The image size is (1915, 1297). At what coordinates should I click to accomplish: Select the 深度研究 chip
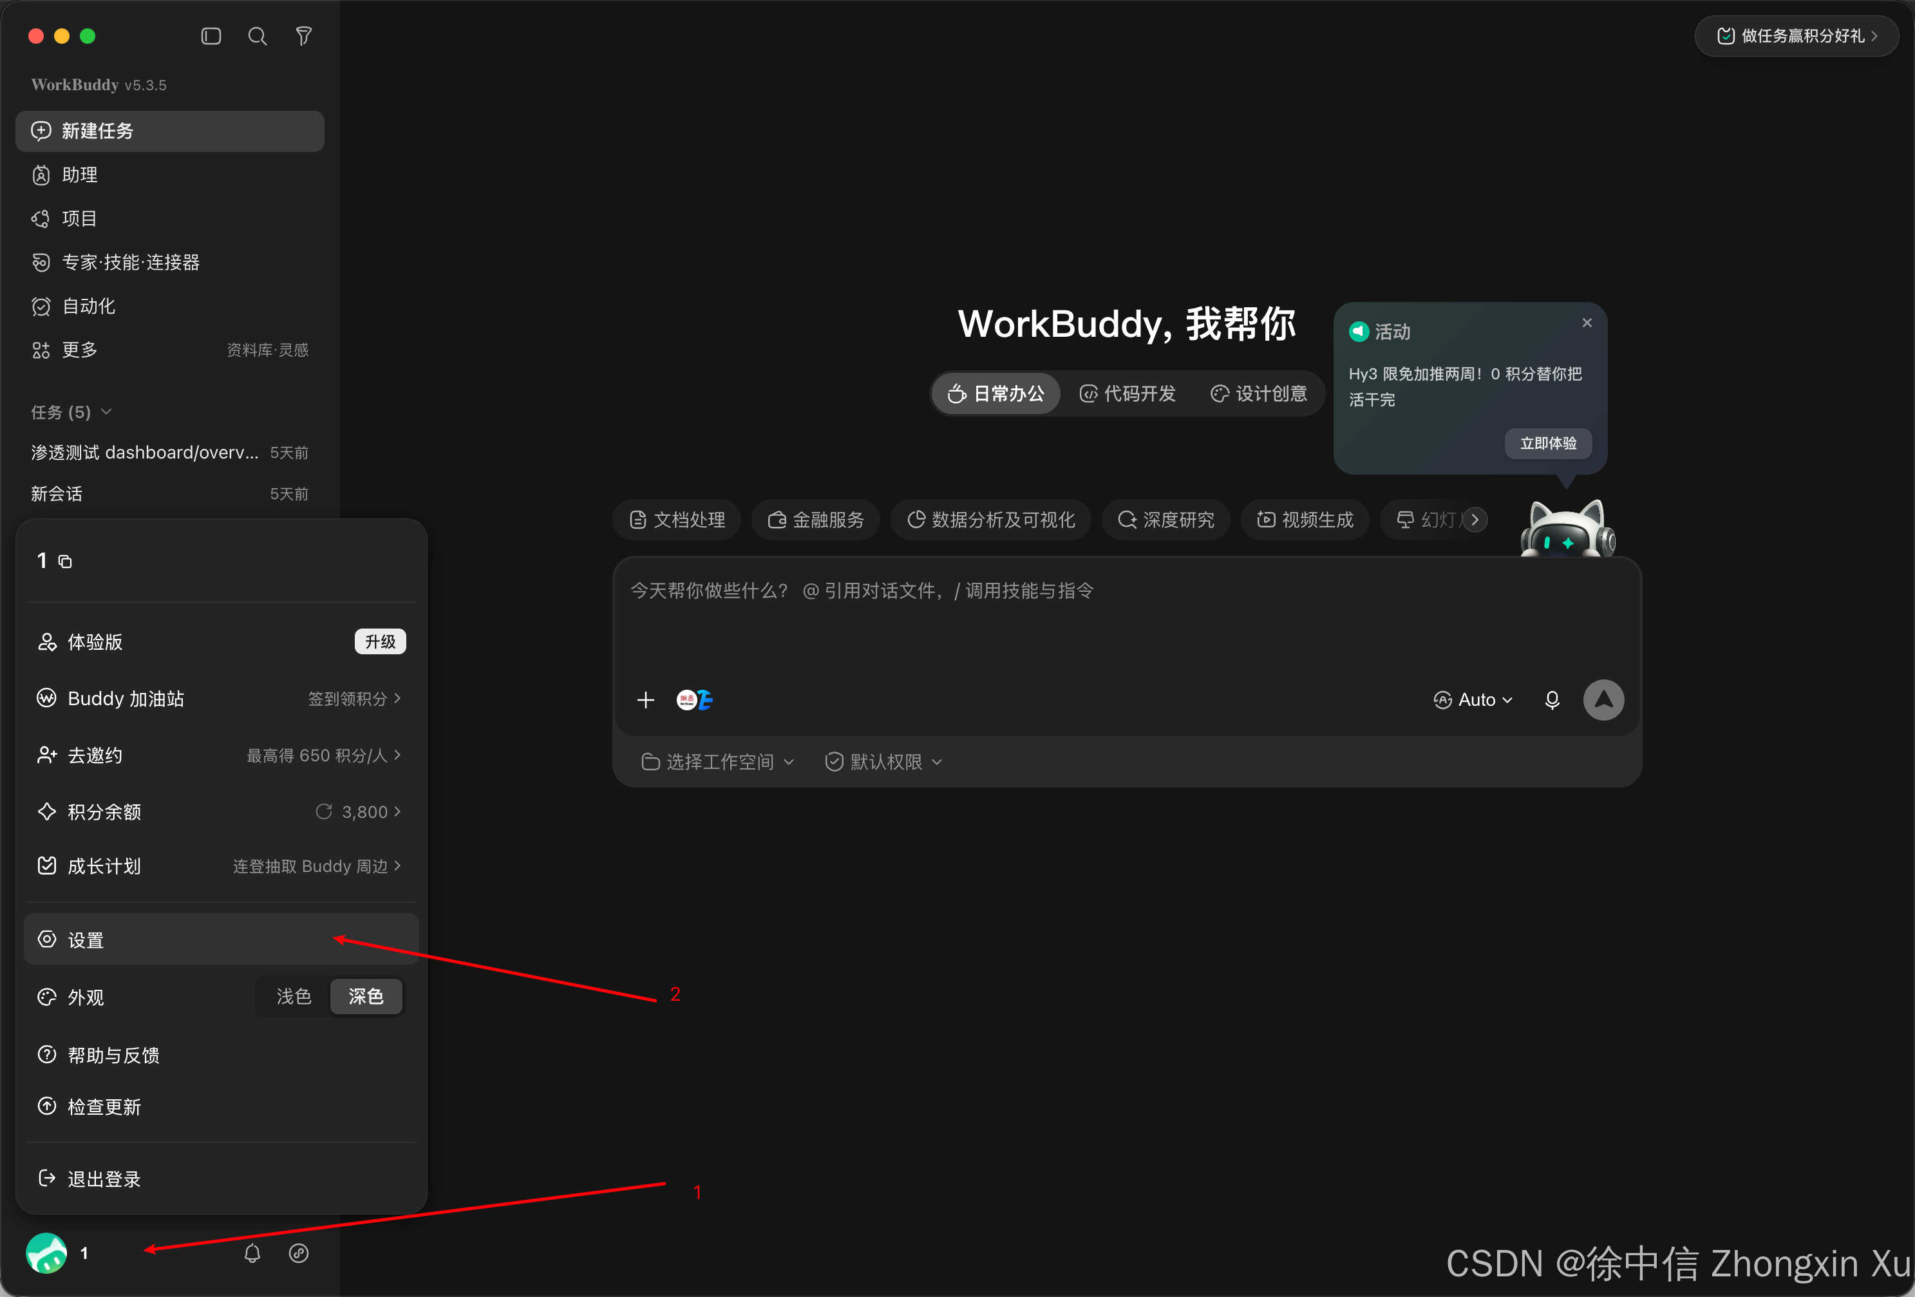tap(1166, 520)
